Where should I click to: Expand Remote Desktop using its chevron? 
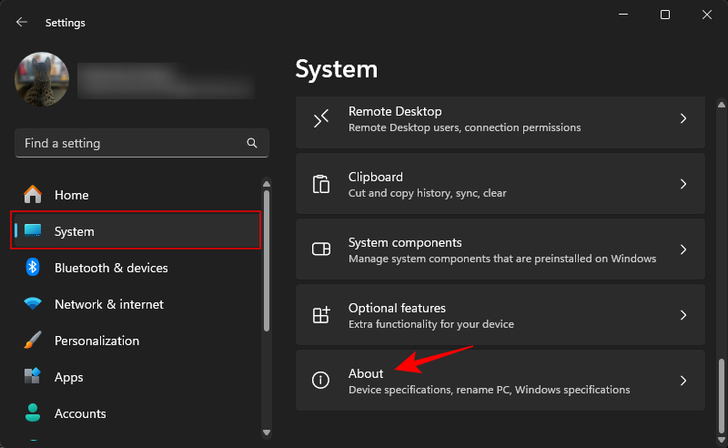(683, 118)
